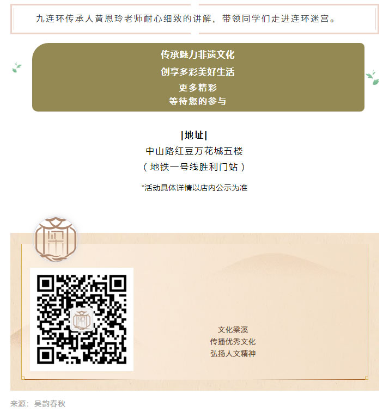Click the slogan 传播优秀文化
389x413 pixels.
coord(233,342)
